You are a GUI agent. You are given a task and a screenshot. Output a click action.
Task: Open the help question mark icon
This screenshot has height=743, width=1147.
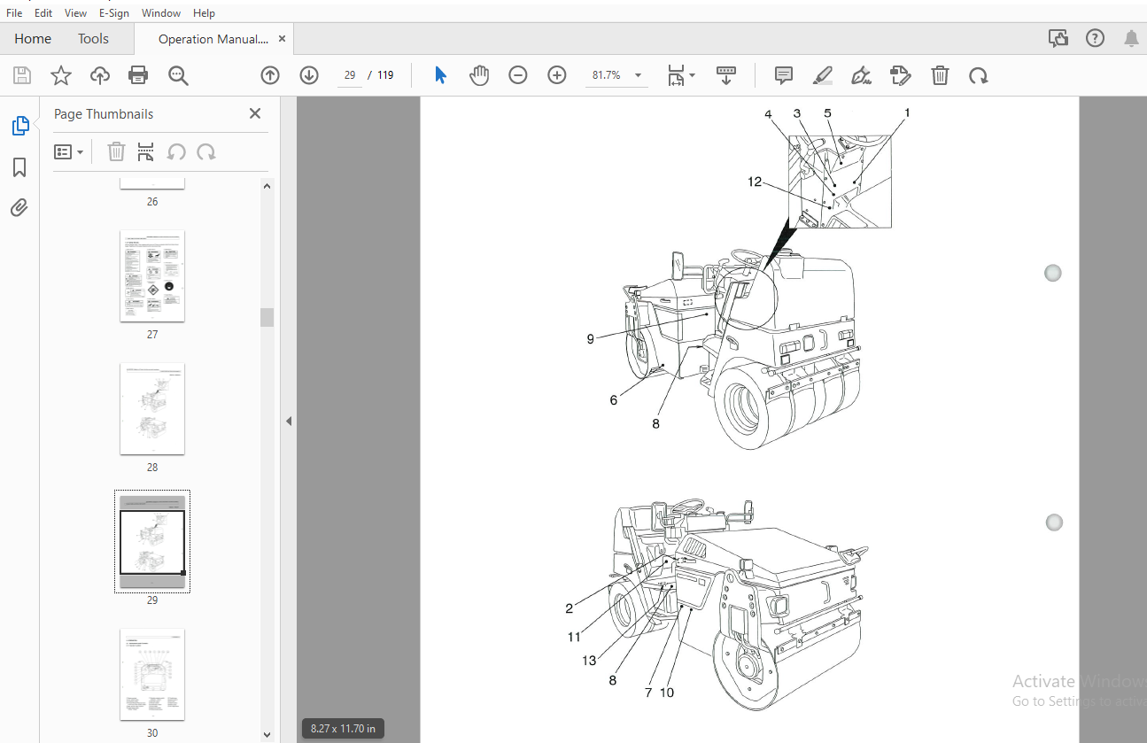point(1096,38)
